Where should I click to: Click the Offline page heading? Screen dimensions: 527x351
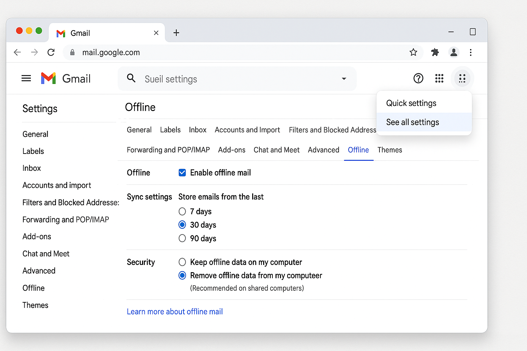point(140,107)
